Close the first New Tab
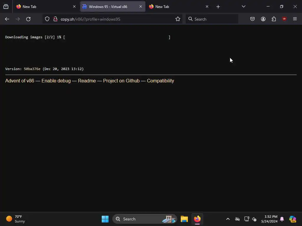Image resolution: width=302 pixels, height=226 pixels. coord(74,6)
